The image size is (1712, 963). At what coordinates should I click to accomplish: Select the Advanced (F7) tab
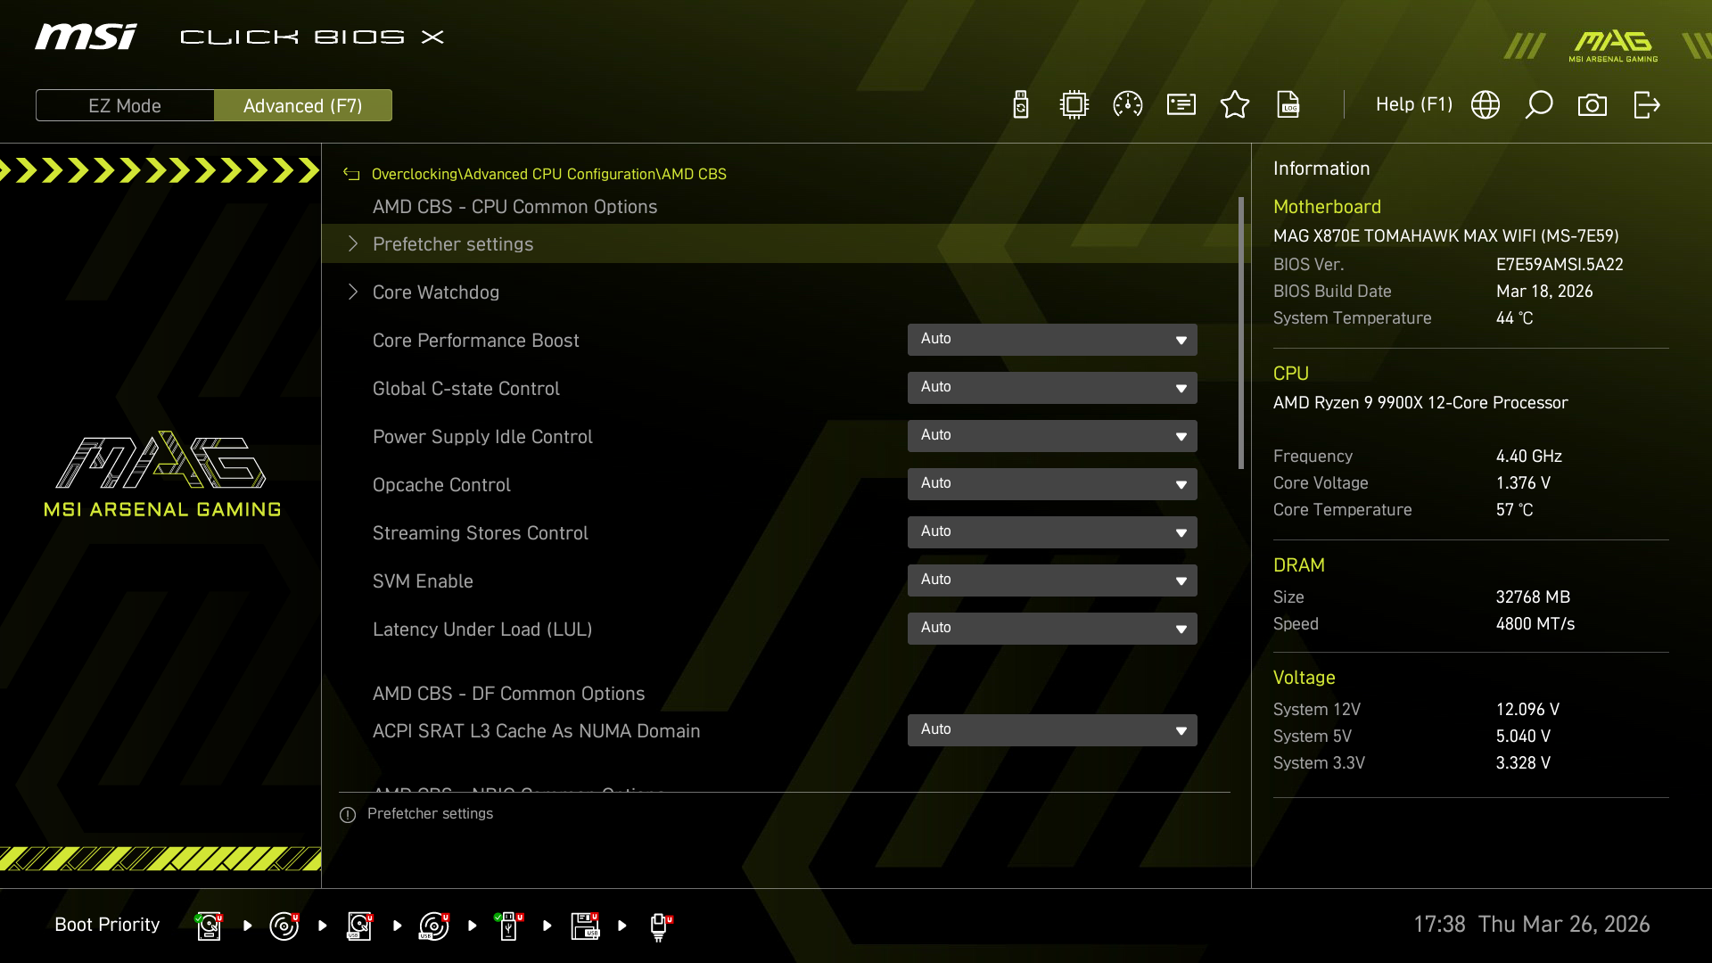tap(303, 104)
